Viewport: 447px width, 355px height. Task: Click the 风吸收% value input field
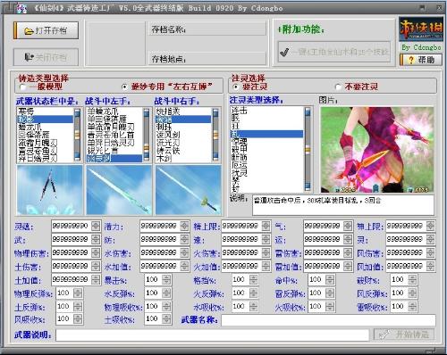[64, 319]
